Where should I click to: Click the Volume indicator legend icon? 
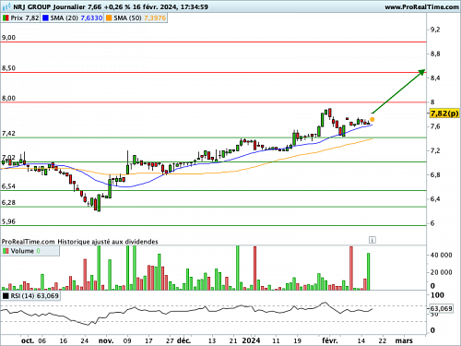[6, 251]
